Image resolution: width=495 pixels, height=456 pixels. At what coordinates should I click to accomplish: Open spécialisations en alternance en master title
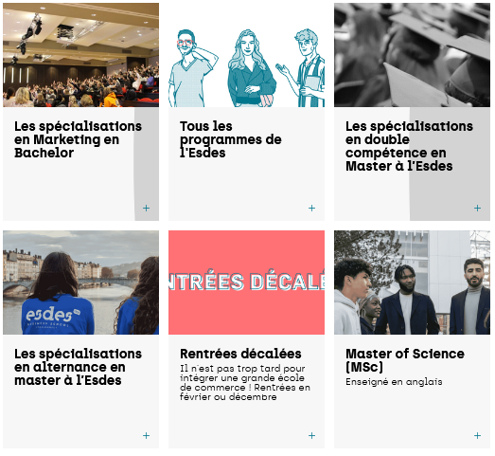[x=78, y=368]
